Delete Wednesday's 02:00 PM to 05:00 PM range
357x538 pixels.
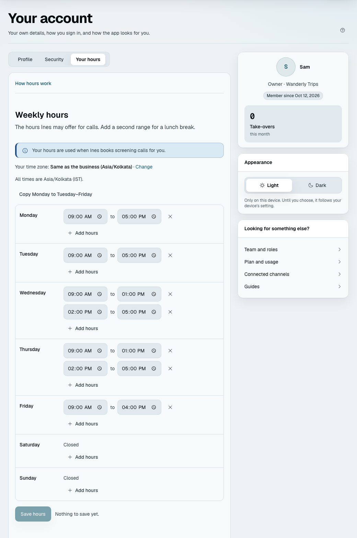170,312
